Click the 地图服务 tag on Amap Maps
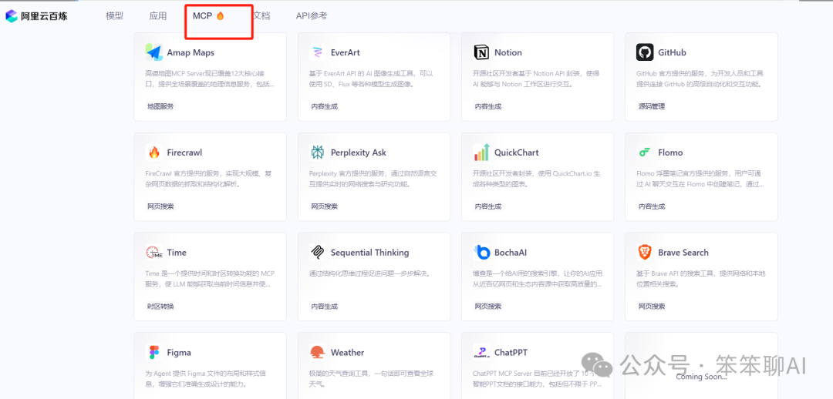 tap(160, 106)
